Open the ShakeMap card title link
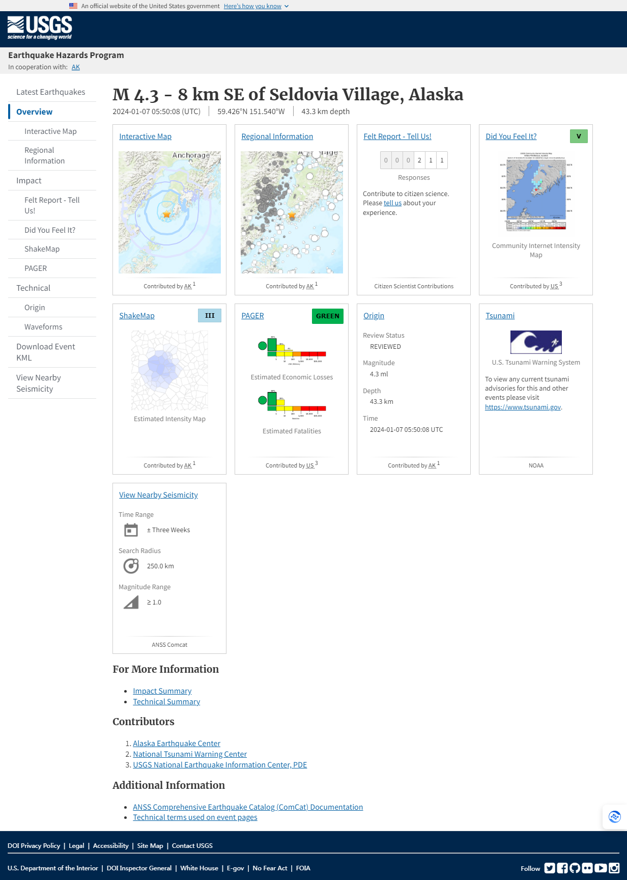Image resolution: width=627 pixels, height=880 pixels. click(137, 316)
